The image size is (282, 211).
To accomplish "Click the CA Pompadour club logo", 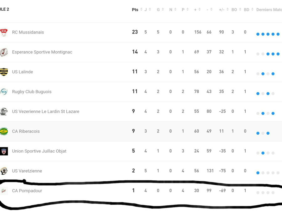I will click(x=4, y=191).
